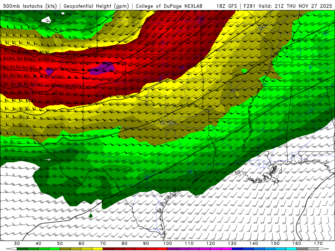Click the left arrow end of color bar
This screenshot has height=251, width=335.
[x=11, y=248]
